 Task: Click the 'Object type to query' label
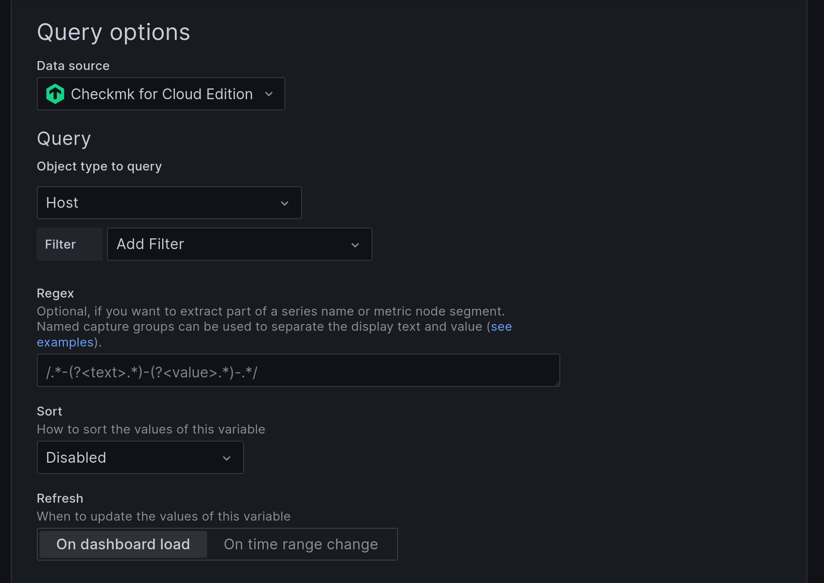tap(99, 167)
